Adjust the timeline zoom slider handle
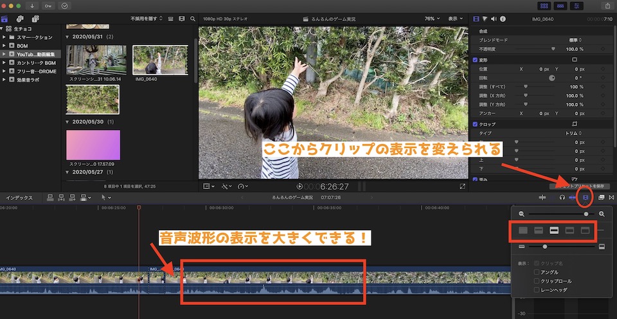The image size is (617, 319). [586, 214]
